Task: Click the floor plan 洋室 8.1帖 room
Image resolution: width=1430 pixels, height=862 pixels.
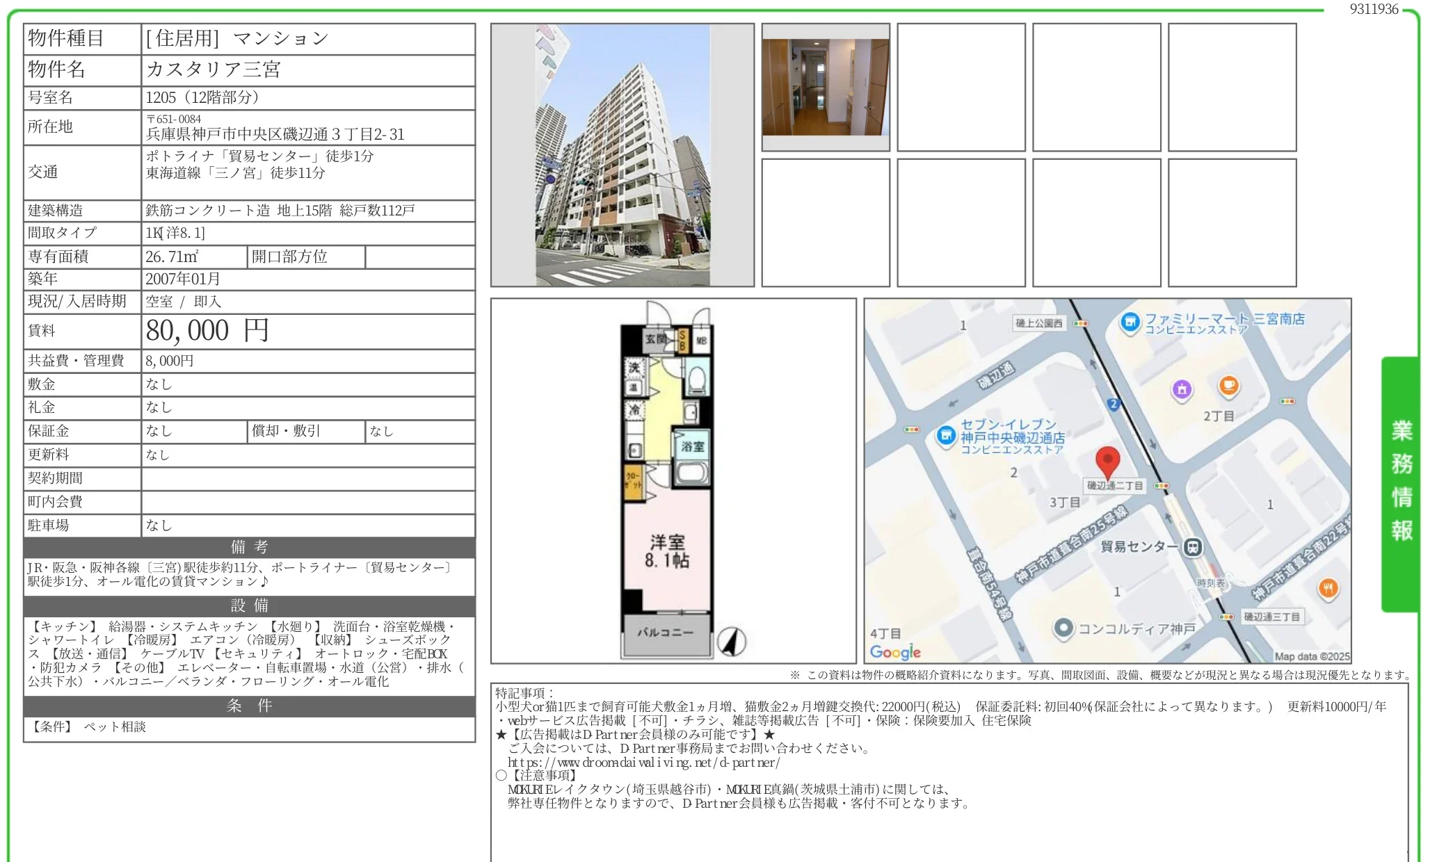Action: click(x=667, y=551)
